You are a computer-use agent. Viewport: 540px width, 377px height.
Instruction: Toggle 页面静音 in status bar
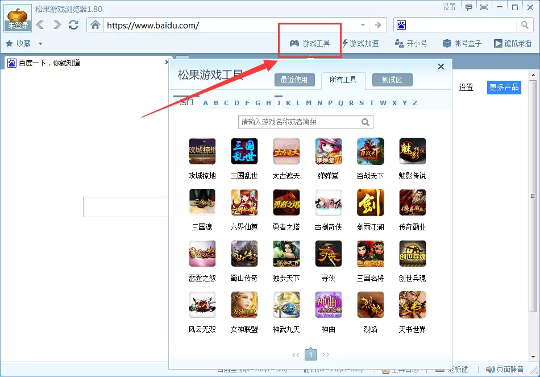[x=505, y=370]
